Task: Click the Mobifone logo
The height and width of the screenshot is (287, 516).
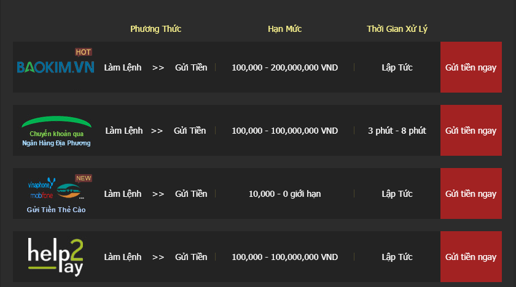Action: [x=42, y=196]
